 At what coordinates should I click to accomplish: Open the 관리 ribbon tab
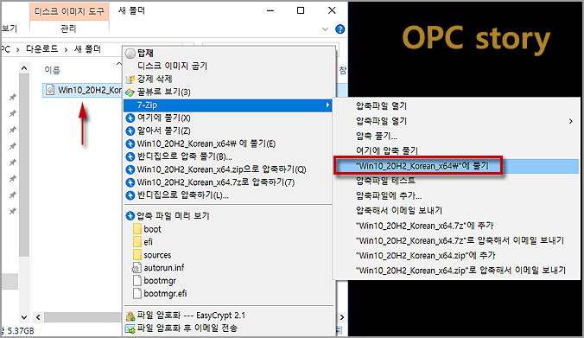point(68,29)
